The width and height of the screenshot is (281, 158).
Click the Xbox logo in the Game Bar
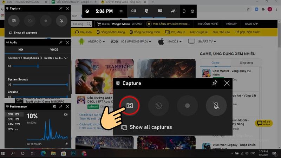[x=87, y=11]
